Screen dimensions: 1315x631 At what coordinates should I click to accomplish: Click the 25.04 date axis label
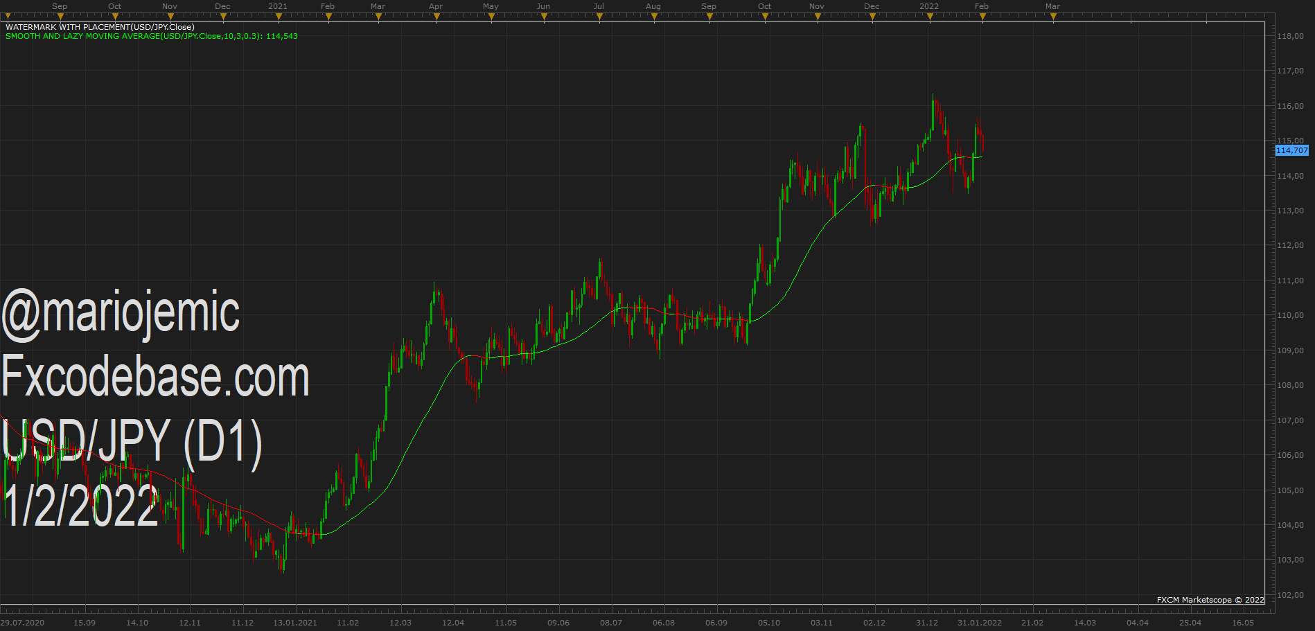[x=1190, y=623]
